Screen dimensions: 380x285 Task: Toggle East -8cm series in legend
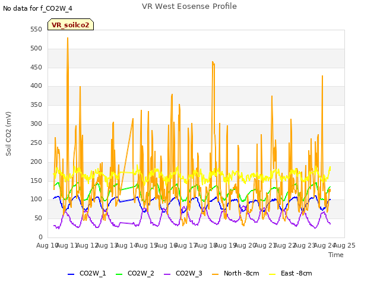point(290,273)
